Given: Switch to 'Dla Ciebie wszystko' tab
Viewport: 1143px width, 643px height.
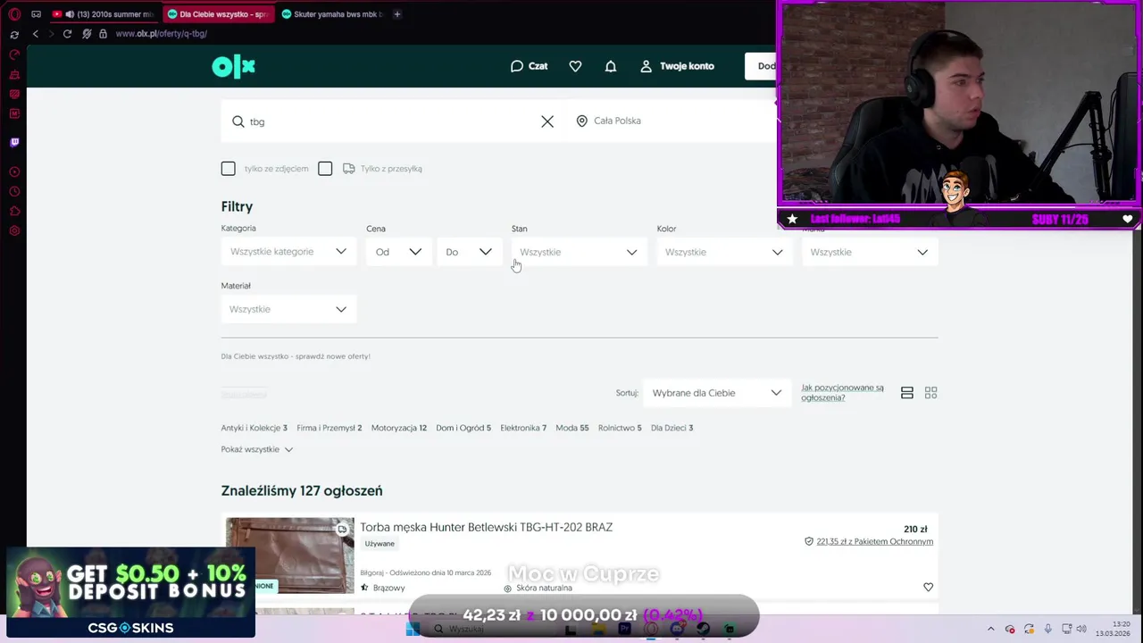Looking at the screenshot, I should point(218,14).
